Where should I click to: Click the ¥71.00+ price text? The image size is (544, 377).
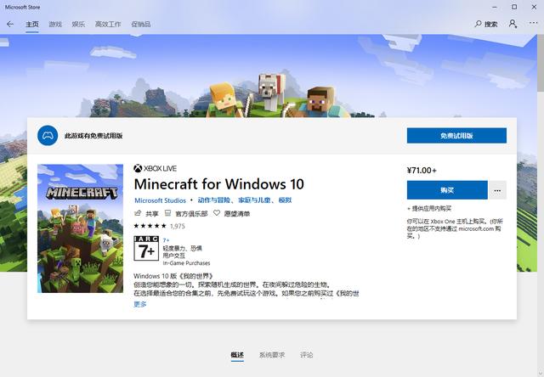pyautogui.click(x=422, y=170)
